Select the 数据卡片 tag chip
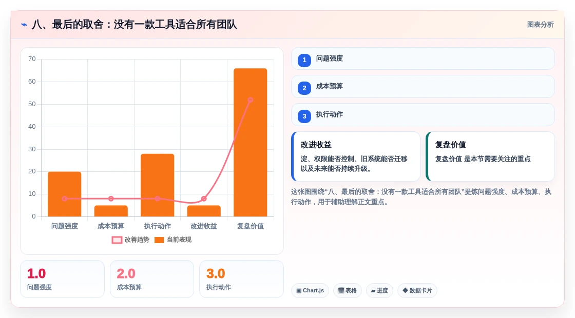This screenshot has width=575, height=318. point(417,290)
